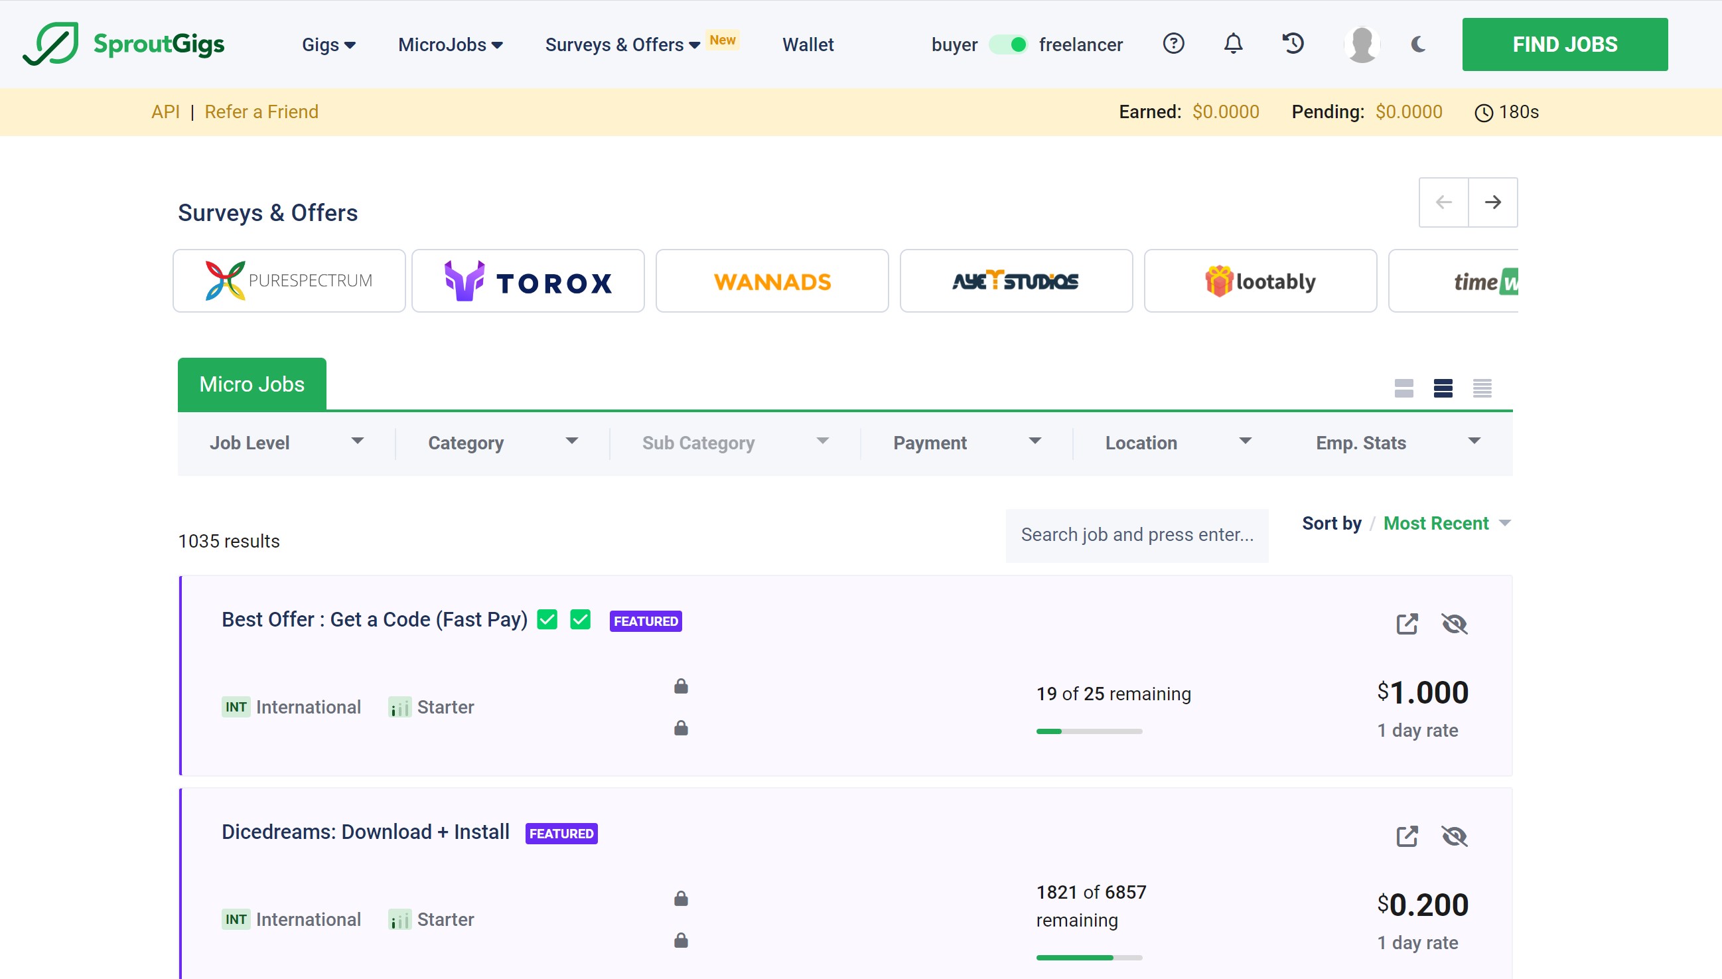Click the user profile avatar

1362,44
